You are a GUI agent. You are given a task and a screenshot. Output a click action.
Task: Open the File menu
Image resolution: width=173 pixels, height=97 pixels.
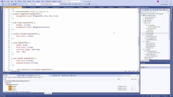tap(5, 1)
